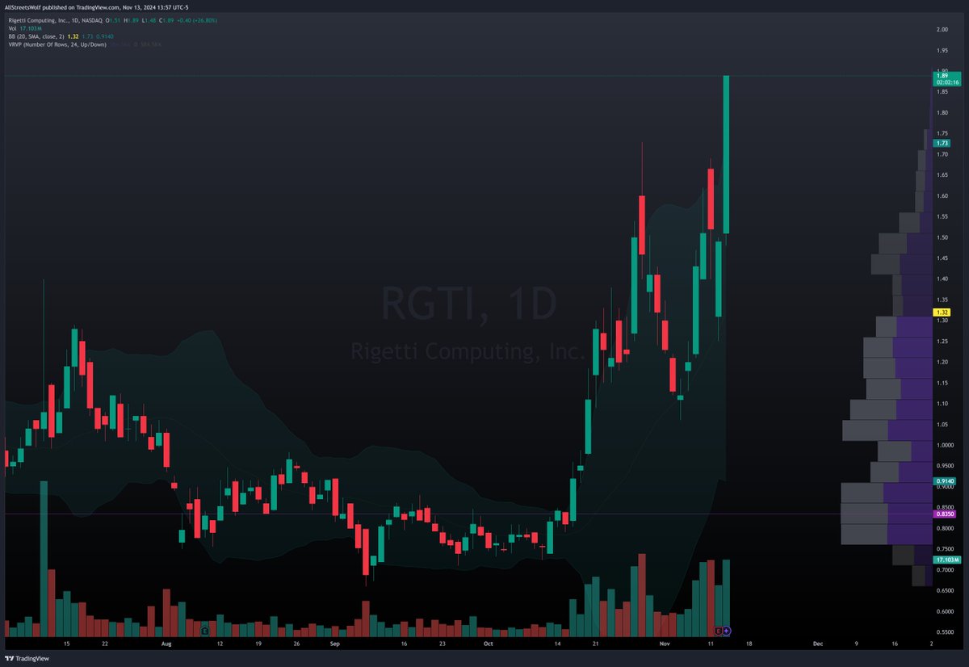Click the Nov label on the time axis
This screenshot has width=969, height=667.
(665, 644)
